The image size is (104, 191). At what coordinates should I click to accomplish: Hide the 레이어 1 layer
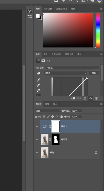point(37,139)
